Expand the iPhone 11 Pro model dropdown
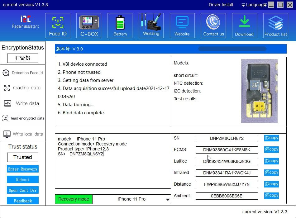This screenshot has width=296, height=218. pos(168,199)
